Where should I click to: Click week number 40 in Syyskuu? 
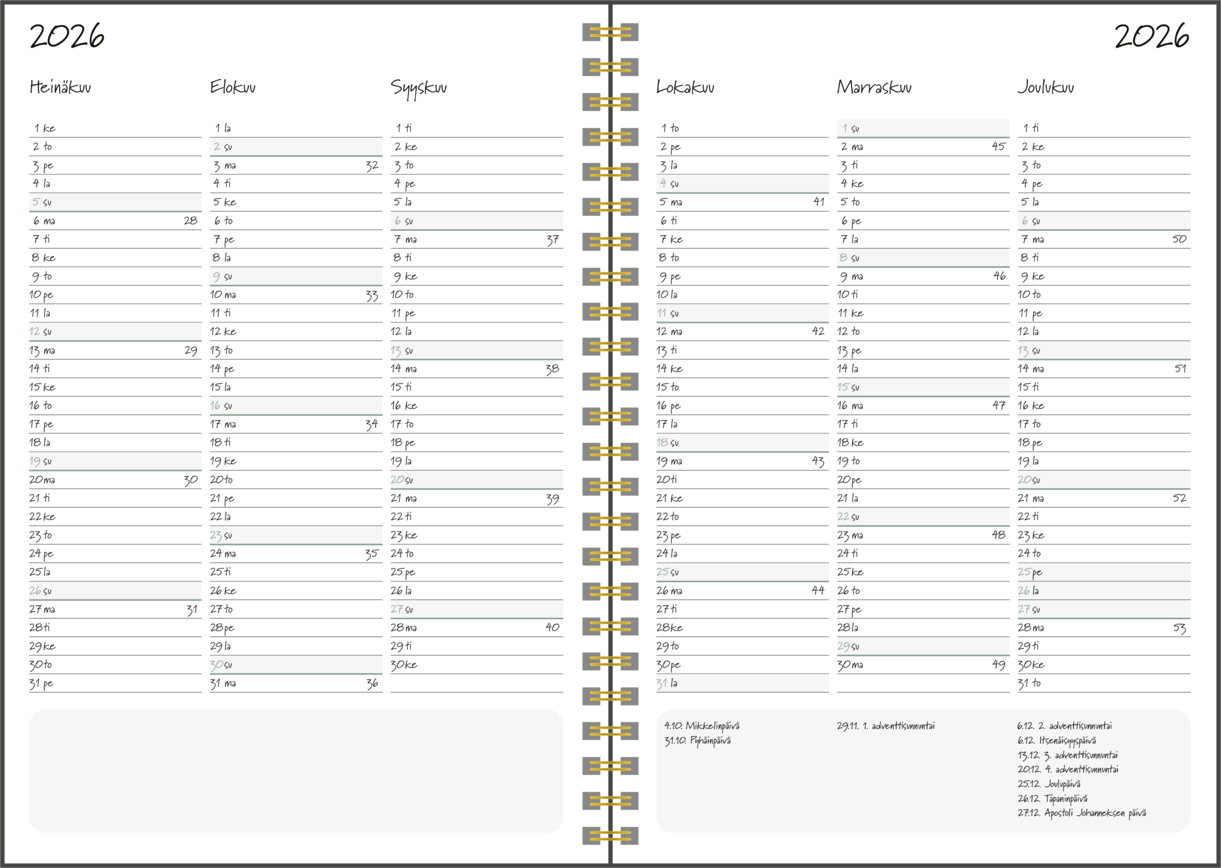(x=552, y=628)
